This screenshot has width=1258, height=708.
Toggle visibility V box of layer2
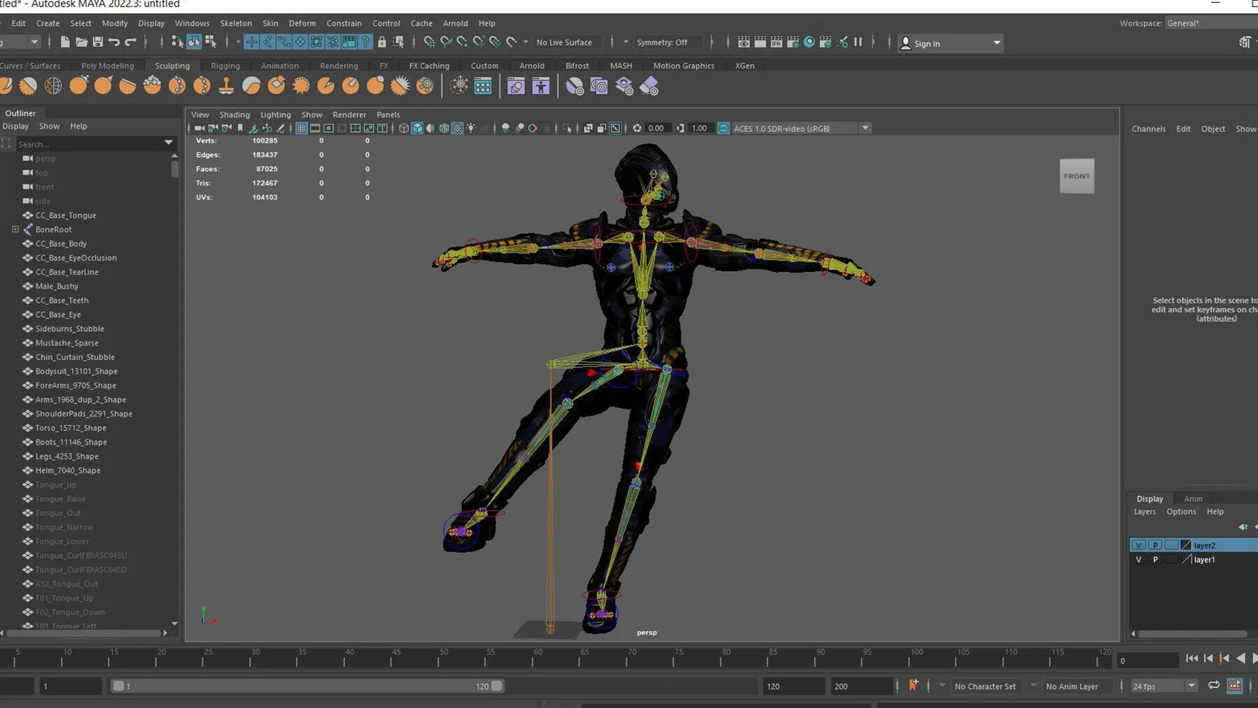(1138, 545)
